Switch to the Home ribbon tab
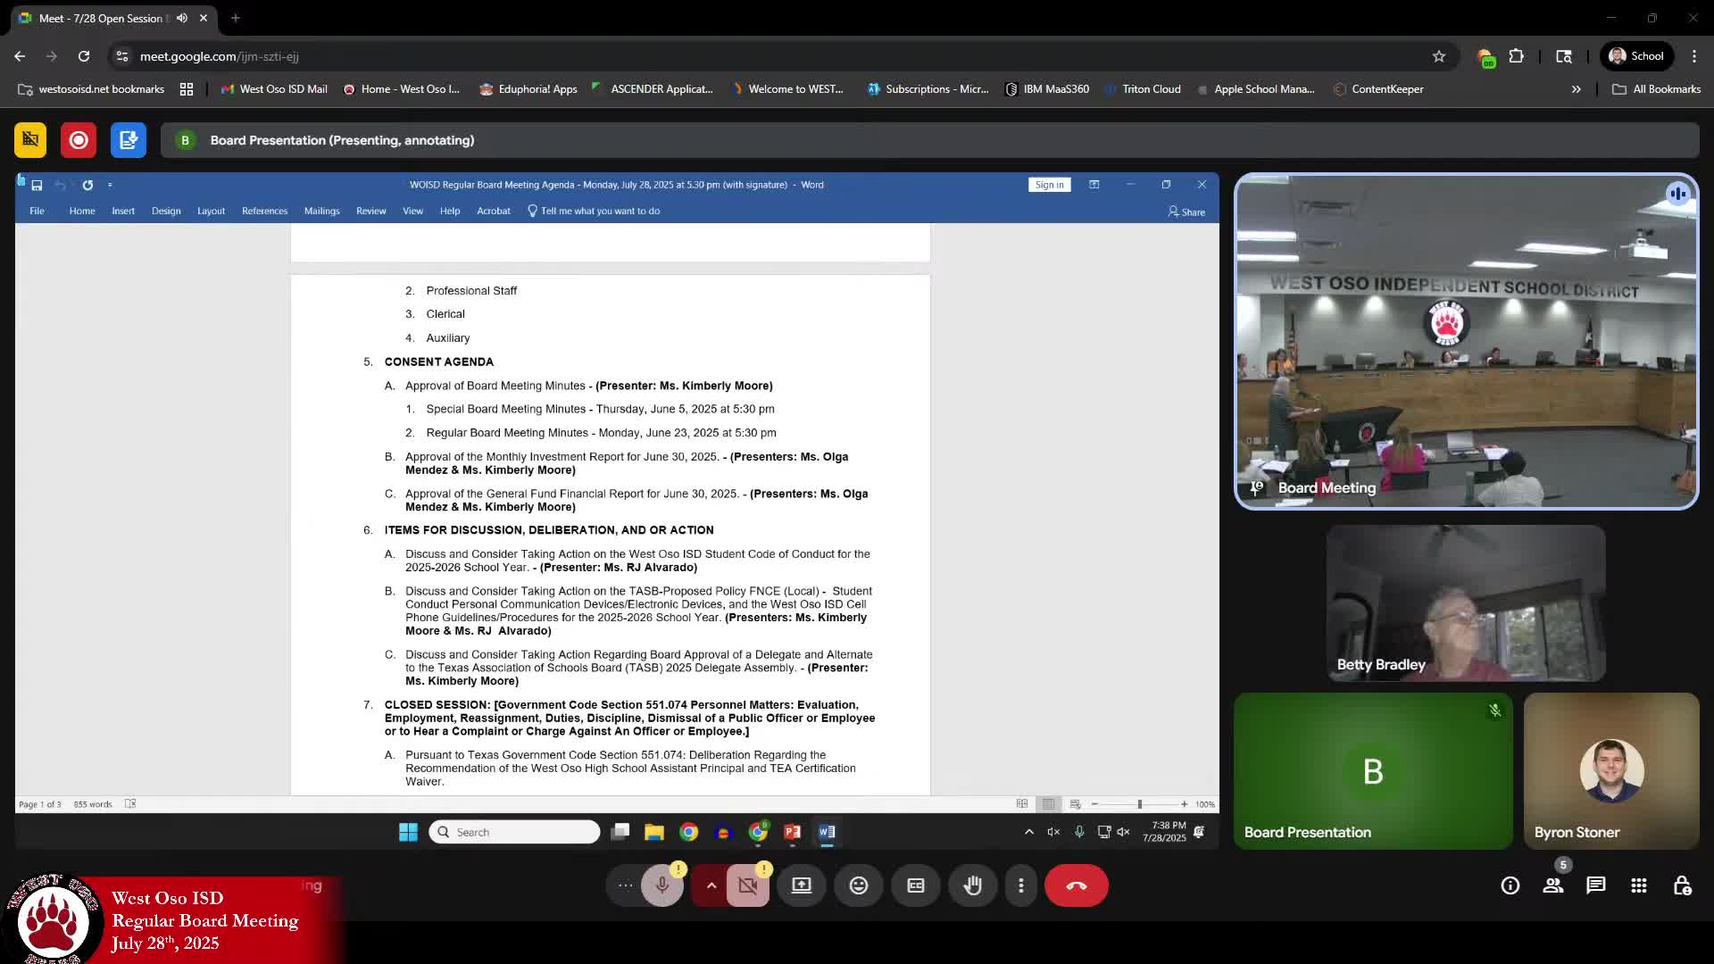This screenshot has width=1714, height=964. click(82, 212)
